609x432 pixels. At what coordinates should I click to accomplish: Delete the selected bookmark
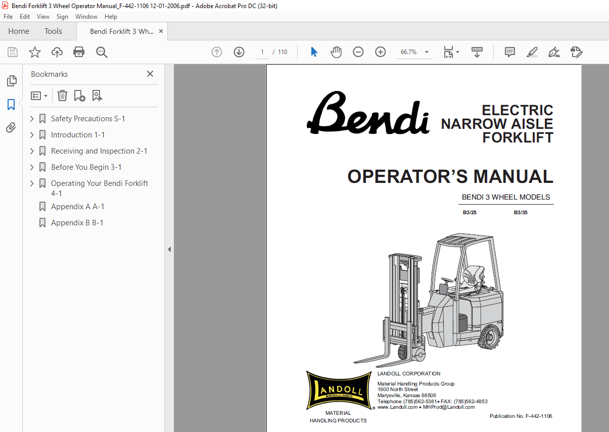pyautogui.click(x=62, y=95)
